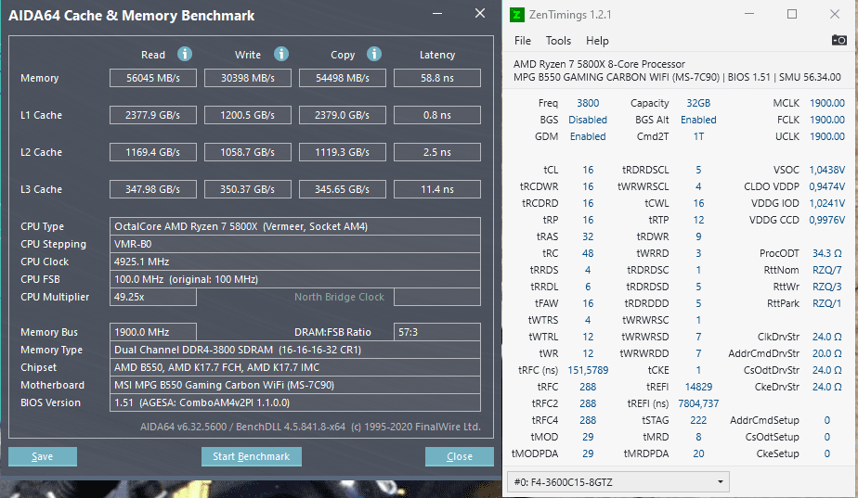858x498 pixels.
Task: Click the AddrCmdDrvStr value 20.0 Ω
Action: pos(826,353)
